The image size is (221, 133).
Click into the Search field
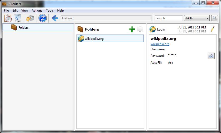[x=169, y=18]
